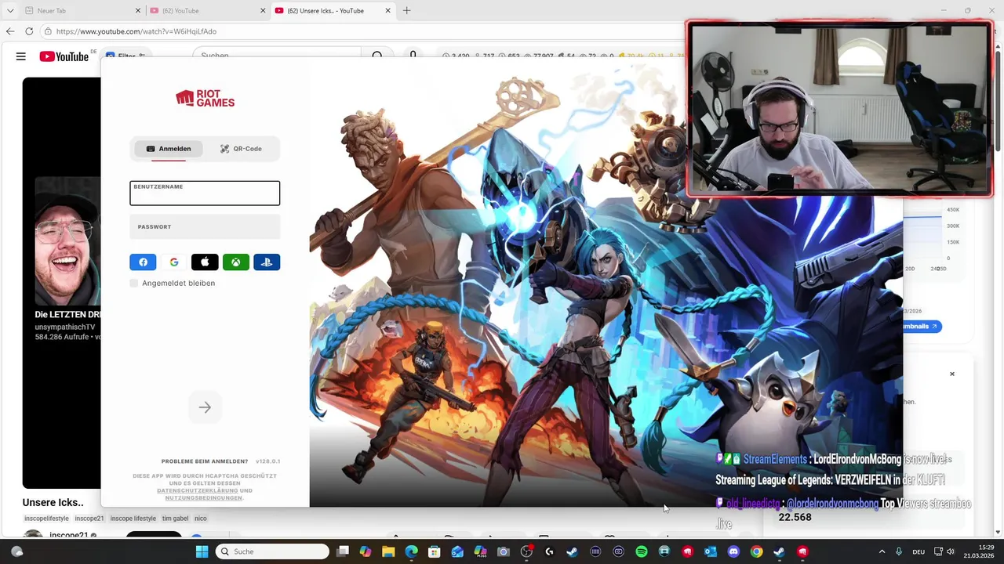Open a new browser tab
The image size is (1004, 564).
406,11
